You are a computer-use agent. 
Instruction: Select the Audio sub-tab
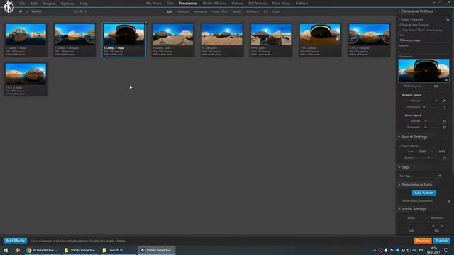[236, 11]
